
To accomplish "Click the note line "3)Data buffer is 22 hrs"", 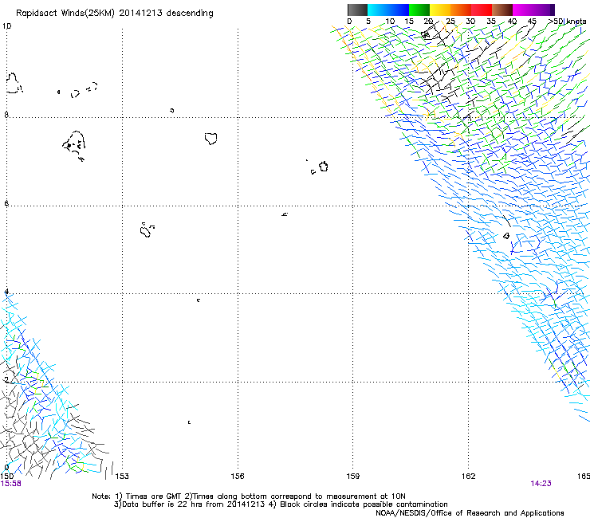I will (x=281, y=504).
